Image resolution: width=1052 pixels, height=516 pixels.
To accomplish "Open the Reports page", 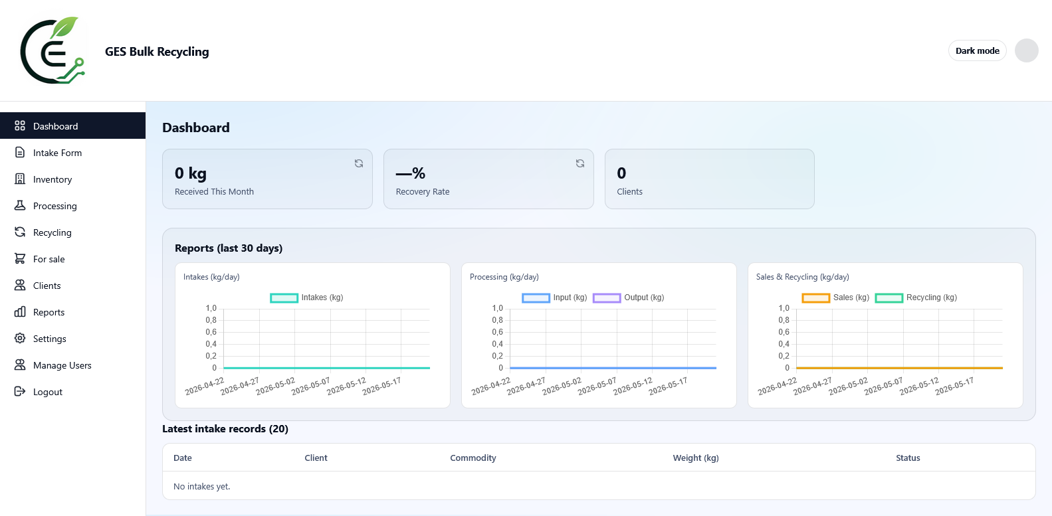I will tap(73, 311).
